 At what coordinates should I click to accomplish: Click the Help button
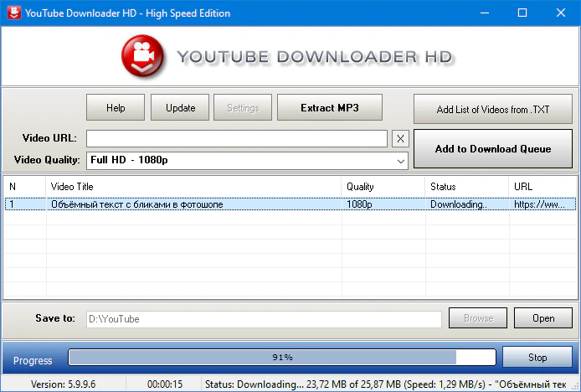116,108
